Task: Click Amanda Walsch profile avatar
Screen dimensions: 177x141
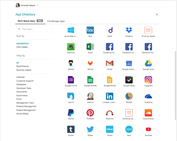Action: 18,5
